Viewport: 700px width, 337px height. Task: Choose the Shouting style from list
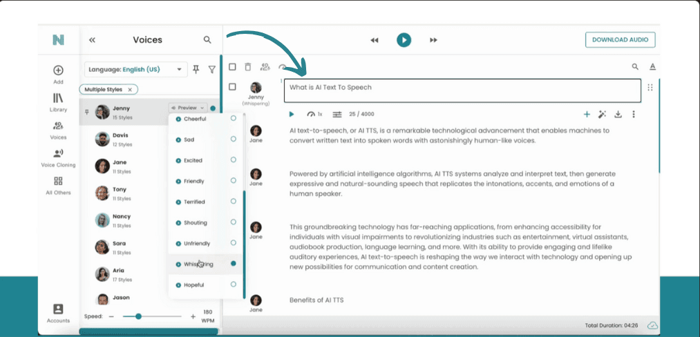[x=196, y=222]
